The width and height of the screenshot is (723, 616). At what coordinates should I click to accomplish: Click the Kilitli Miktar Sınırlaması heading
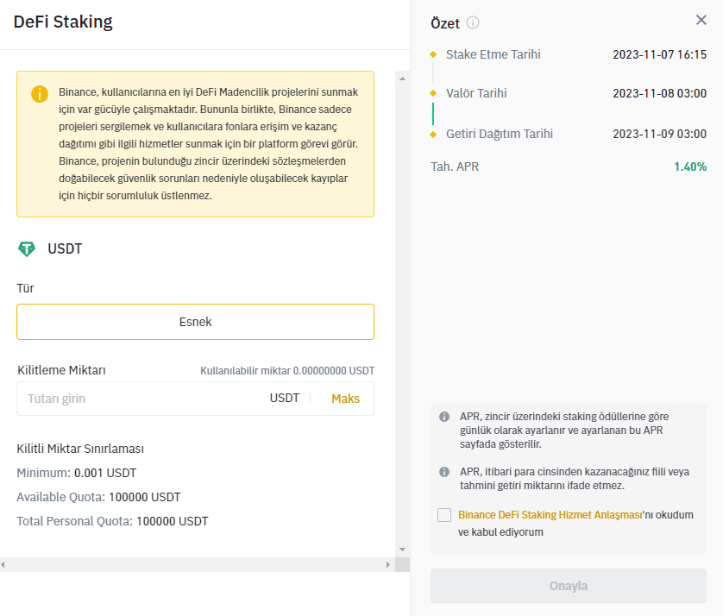click(x=80, y=449)
